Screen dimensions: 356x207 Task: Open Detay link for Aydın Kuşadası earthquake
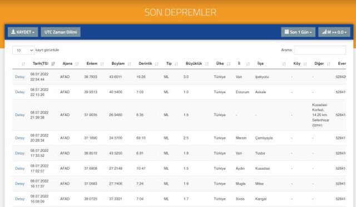(20, 169)
